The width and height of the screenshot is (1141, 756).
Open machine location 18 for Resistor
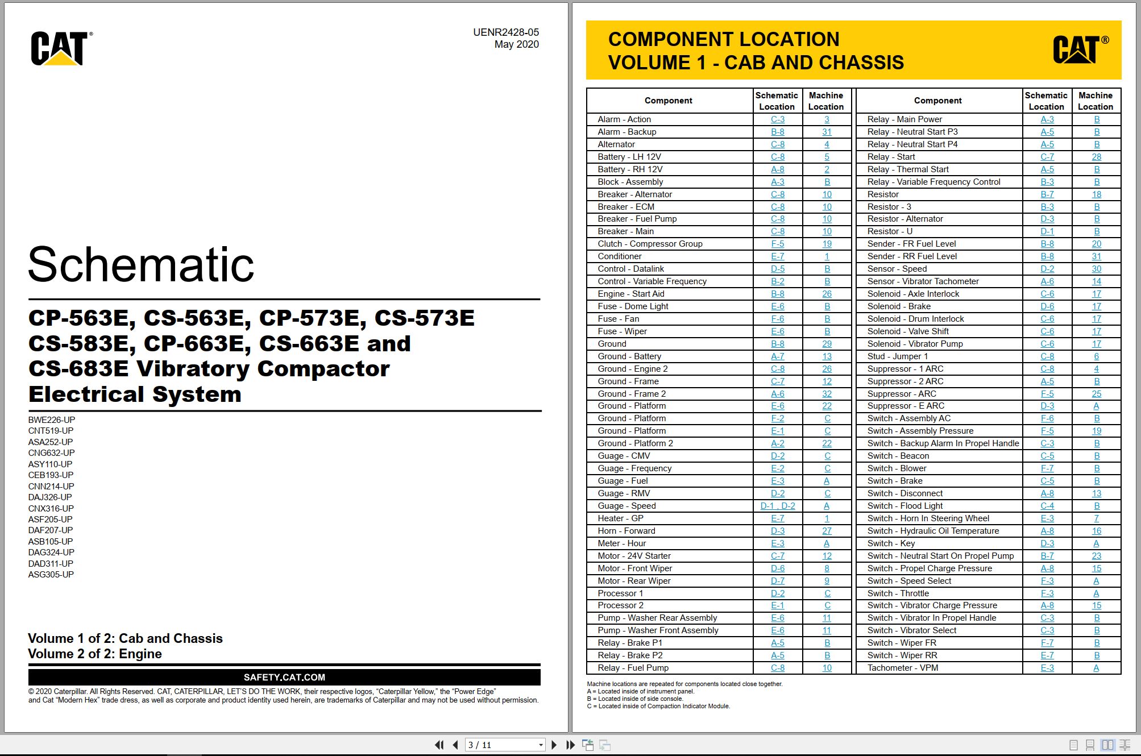tap(1097, 194)
